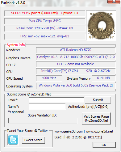
Task: Click the Twitter bird icon
Action: coord(13,140)
